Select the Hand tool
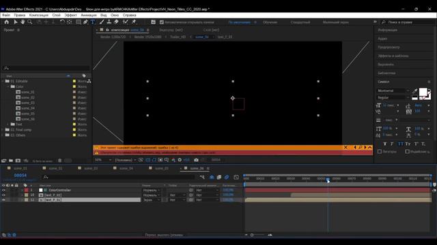437x245 pixels. click(x=23, y=22)
